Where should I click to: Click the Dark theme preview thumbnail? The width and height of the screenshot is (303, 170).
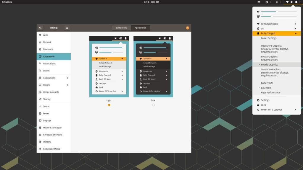(153, 66)
